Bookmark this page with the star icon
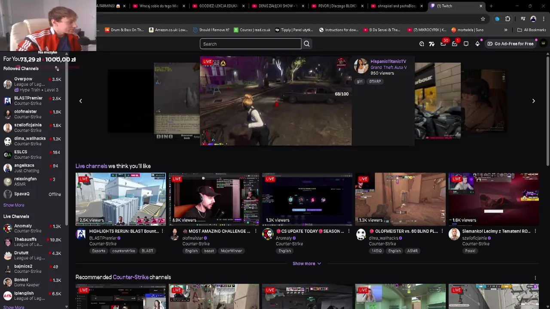 coord(483,19)
